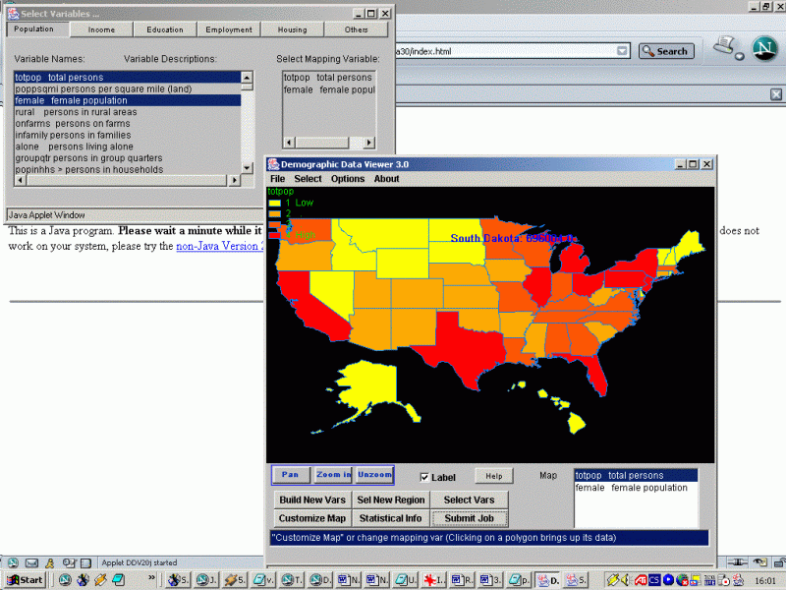The image size is (786, 590).
Task: Open the Options menu in Data Viewer
Action: click(348, 179)
